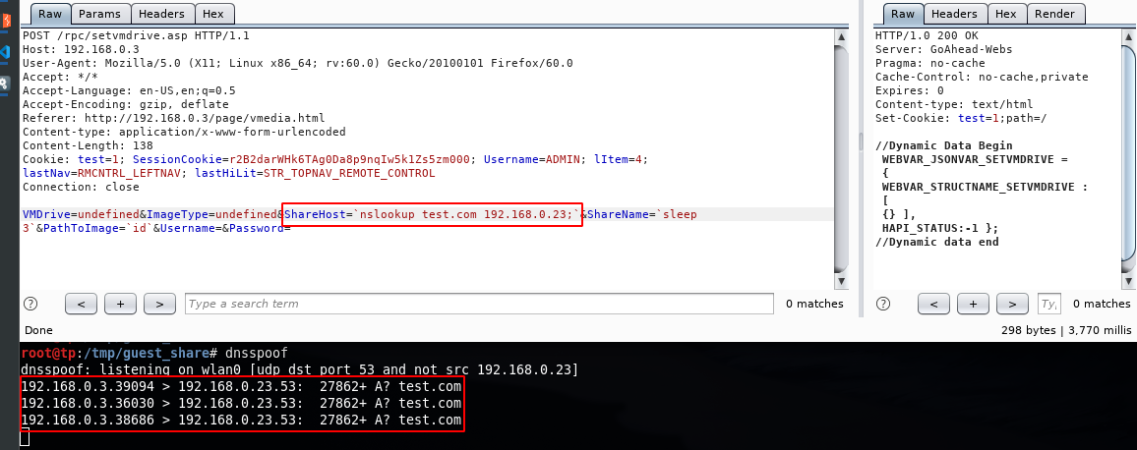Click response pane scroll up arrow
The image size is (1137, 450).
pos(1130,36)
